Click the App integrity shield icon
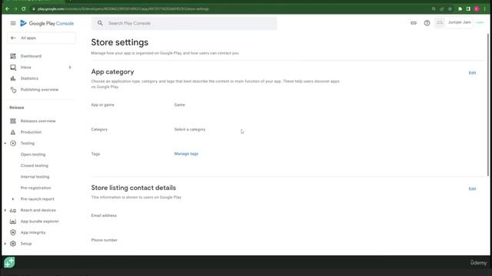 click(13, 232)
